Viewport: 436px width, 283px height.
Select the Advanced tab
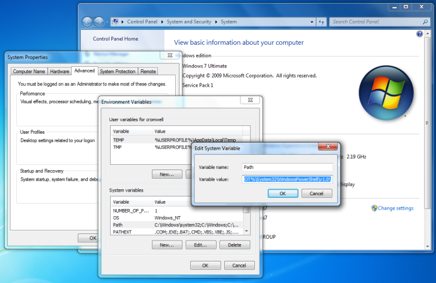click(x=84, y=70)
